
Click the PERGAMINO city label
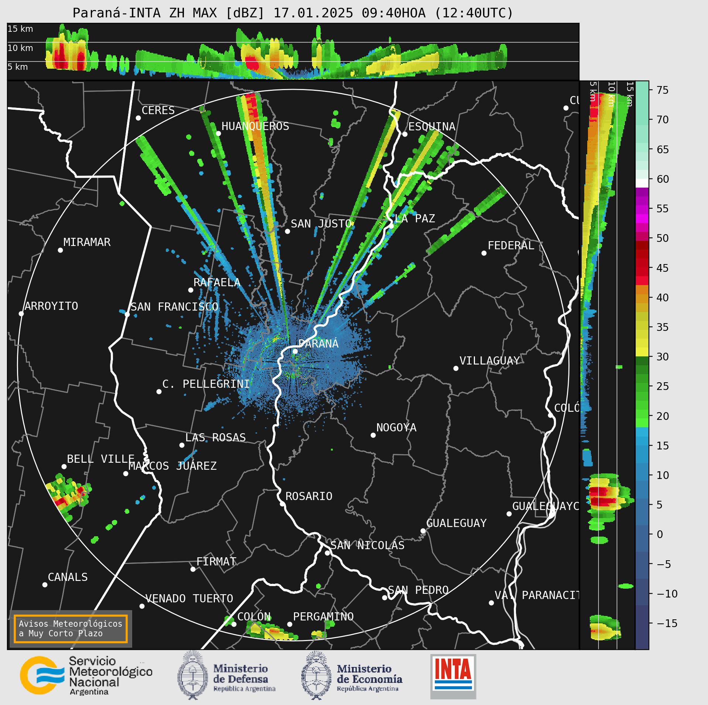(x=324, y=616)
